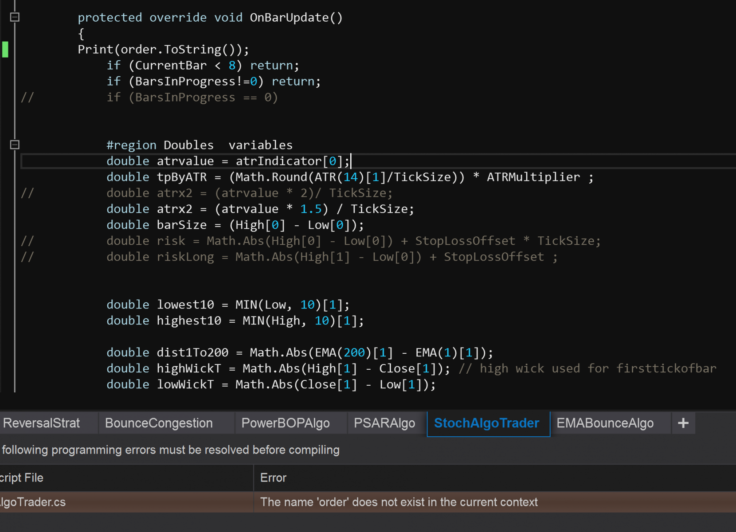Switch to the ReversalStrat tab
Image resolution: width=736 pixels, height=532 pixels.
coord(42,423)
